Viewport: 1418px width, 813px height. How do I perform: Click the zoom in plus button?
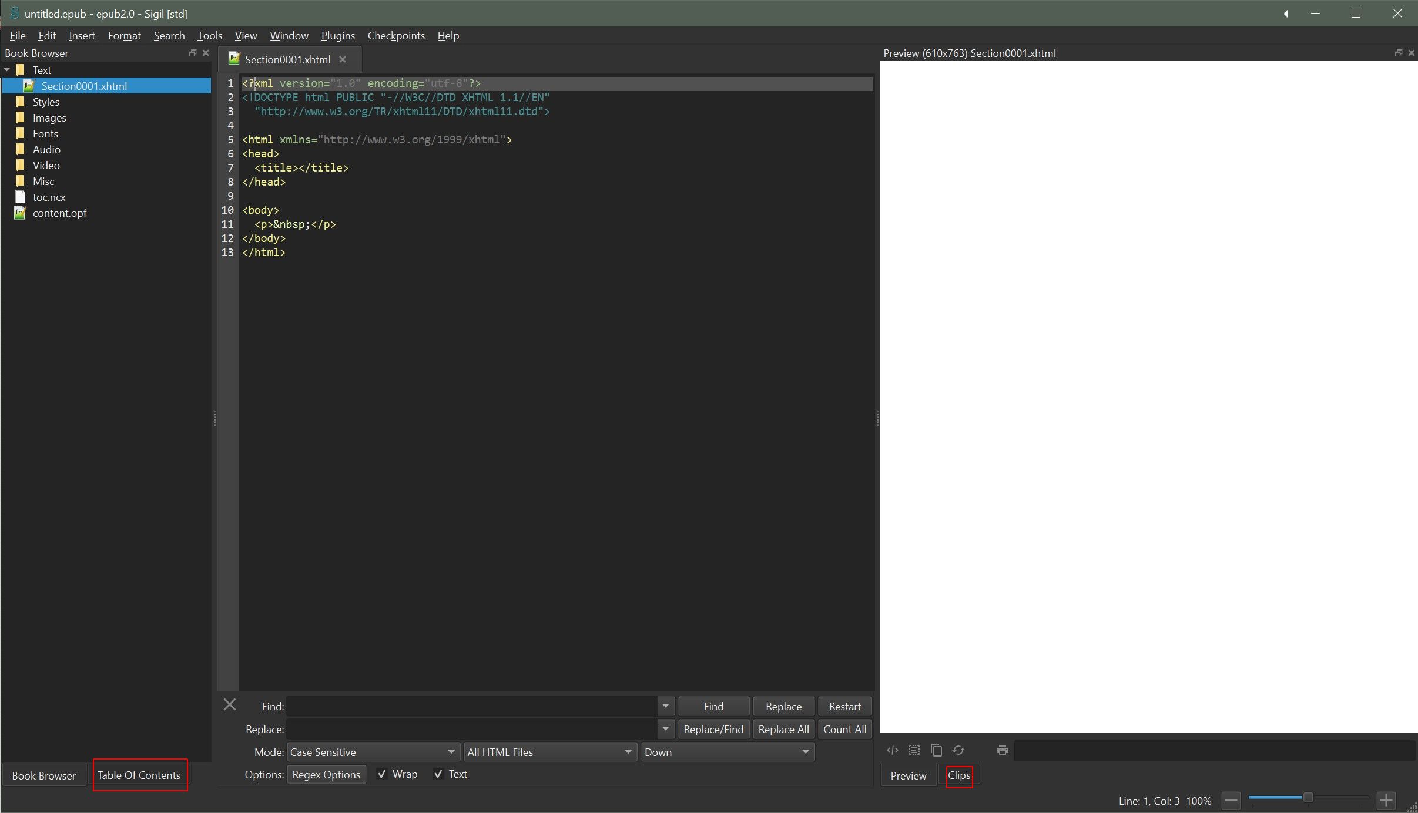tap(1386, 800)
